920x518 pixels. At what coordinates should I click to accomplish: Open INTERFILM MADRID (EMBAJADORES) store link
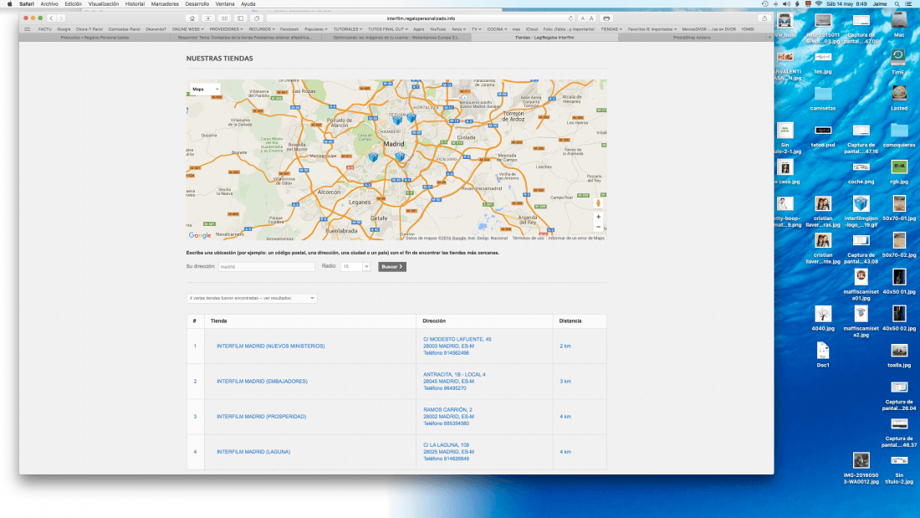[263, 382]
